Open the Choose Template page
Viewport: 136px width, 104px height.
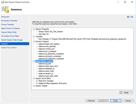click(7, 24)
